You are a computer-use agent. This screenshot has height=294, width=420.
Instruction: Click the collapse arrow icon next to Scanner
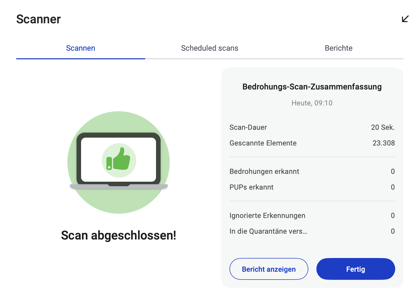(x=405, y=19)
